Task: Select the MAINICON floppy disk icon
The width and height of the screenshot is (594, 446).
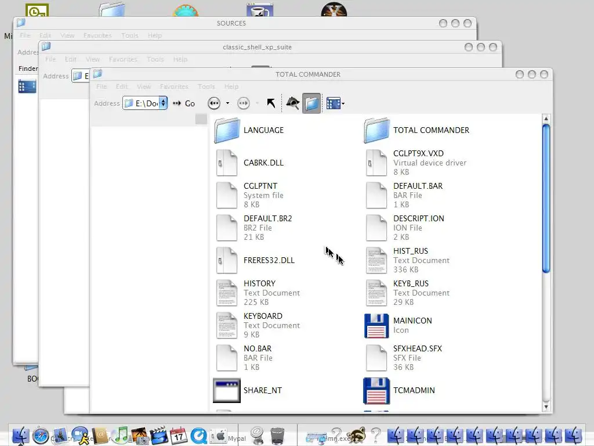Action: 376,325
